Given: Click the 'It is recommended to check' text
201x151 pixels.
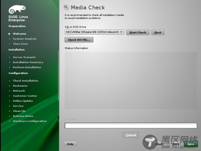Looking at the screenshot, I should pos(94,17).
